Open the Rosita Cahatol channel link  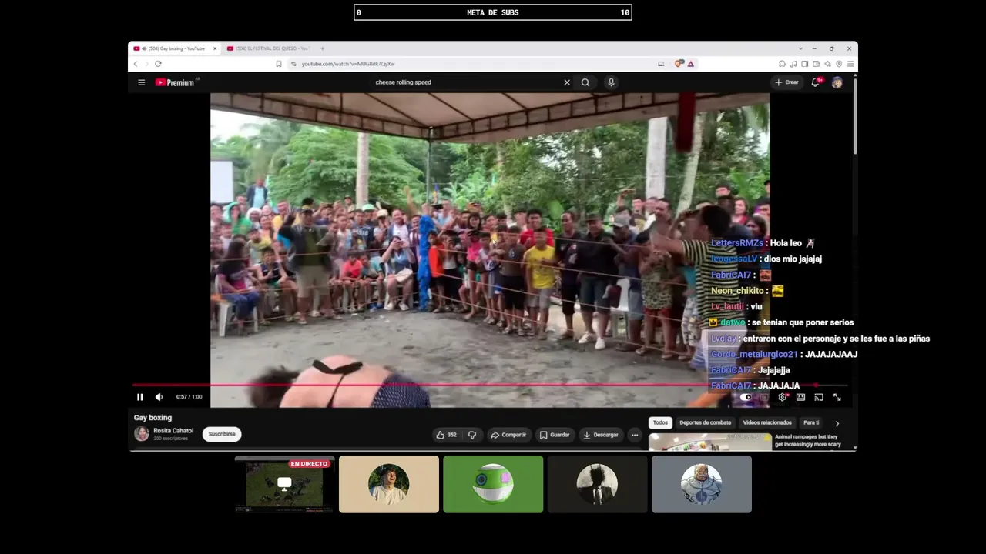(x=173, y=431)
